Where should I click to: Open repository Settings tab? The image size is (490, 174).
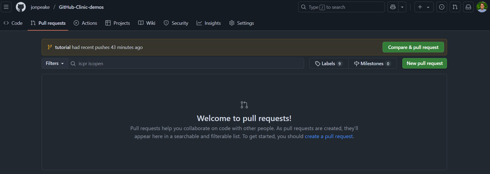coord(241,23)
